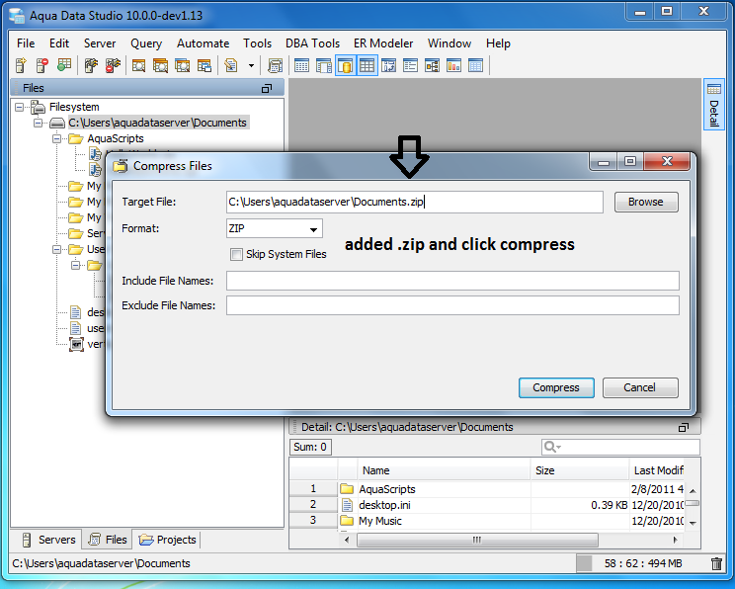
Task: Click the stacked query windows magnifier icon
Action: pyautogui.click(x=160, y=65)
